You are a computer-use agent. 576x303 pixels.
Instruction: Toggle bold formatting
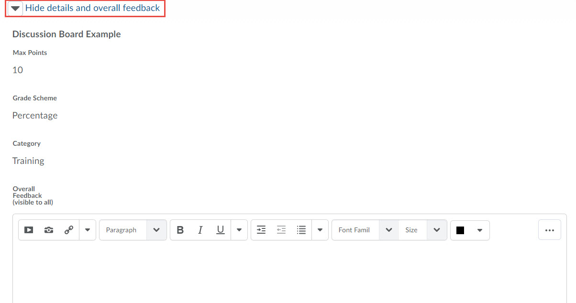click(x=180, y=230)
